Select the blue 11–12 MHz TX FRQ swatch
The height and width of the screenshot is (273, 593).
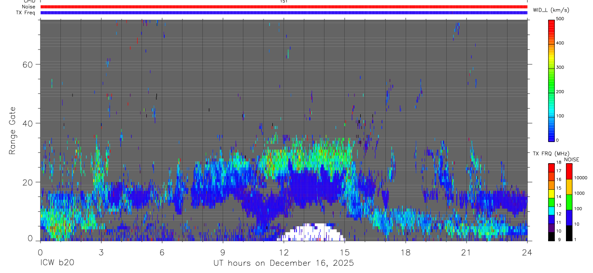[551, 219]
